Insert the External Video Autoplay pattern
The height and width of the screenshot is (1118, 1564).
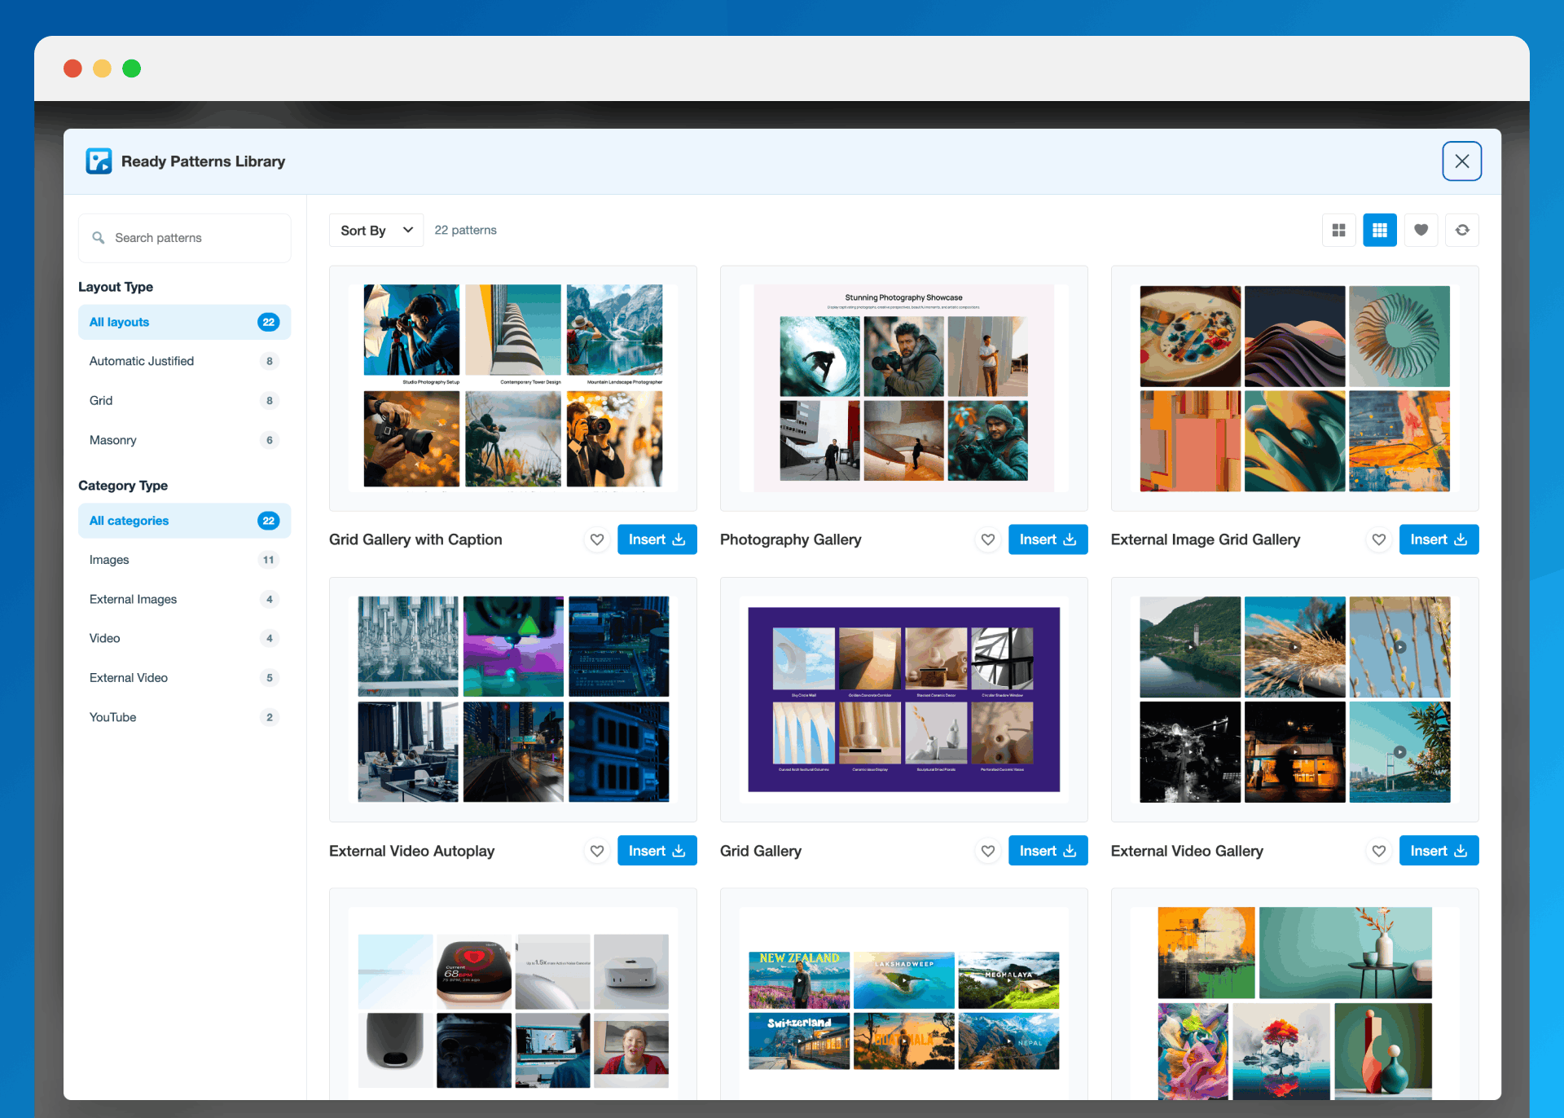[x=657, y=851]
